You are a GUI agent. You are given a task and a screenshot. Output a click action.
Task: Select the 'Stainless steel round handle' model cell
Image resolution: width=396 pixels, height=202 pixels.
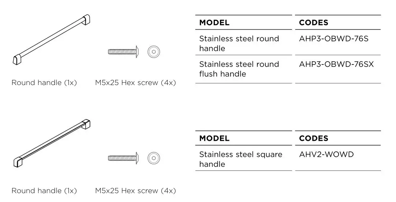coord(239,43)
